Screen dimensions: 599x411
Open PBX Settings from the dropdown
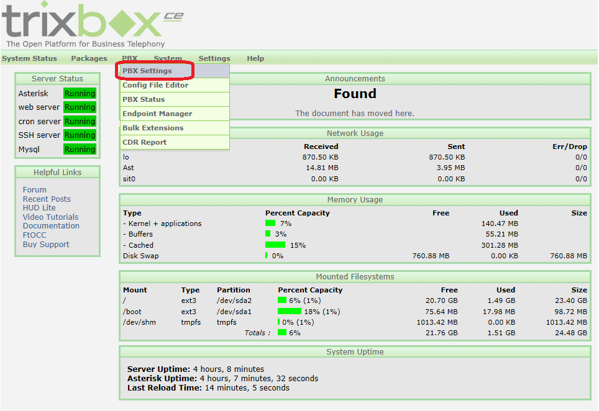point(147,71)
